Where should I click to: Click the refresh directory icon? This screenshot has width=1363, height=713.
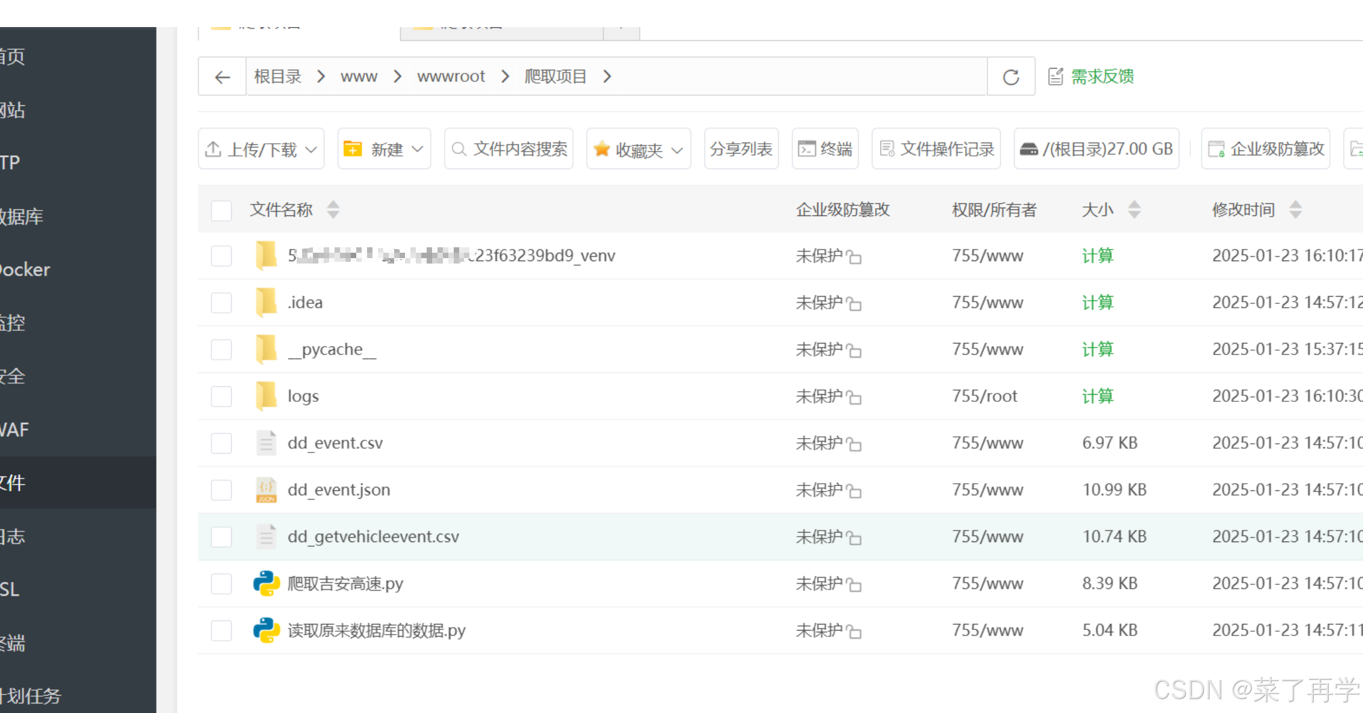coord(1011,77)
